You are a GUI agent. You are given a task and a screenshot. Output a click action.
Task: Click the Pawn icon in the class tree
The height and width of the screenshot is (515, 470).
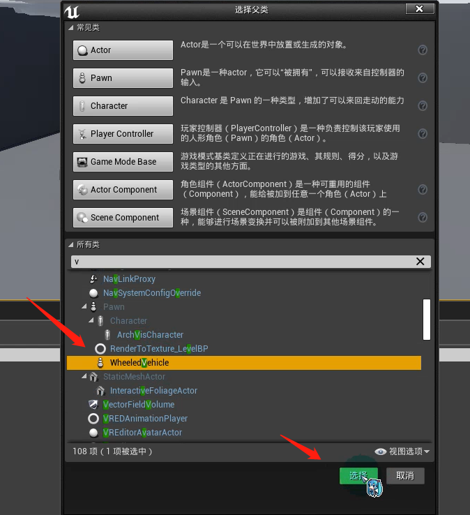pos(93,306)
